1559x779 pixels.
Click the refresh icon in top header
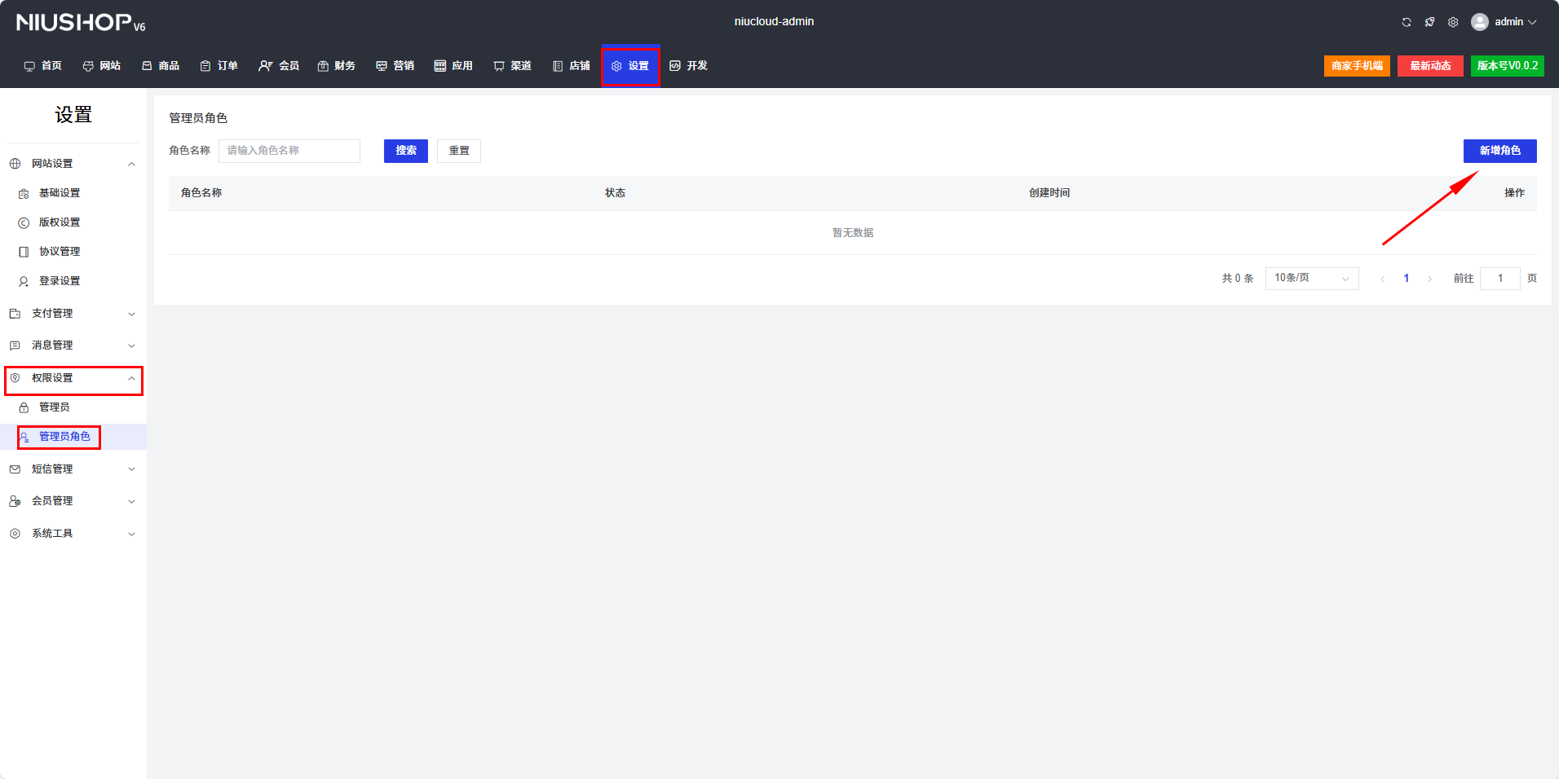click(x=1407, y=22)
